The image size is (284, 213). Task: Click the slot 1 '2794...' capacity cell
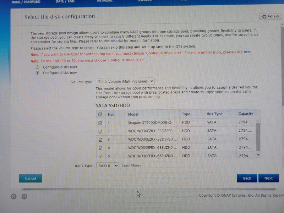[x=245, y=122]
